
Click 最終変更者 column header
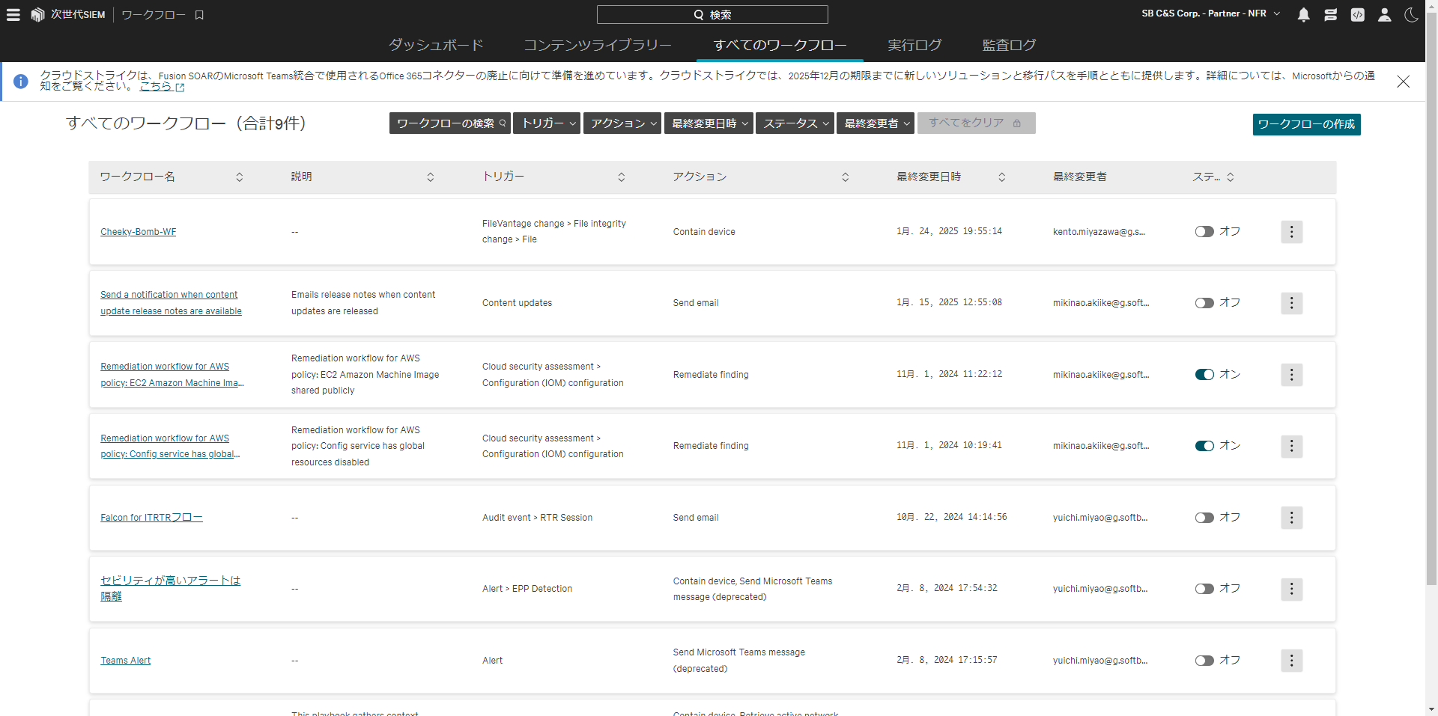pos(1079,177)
